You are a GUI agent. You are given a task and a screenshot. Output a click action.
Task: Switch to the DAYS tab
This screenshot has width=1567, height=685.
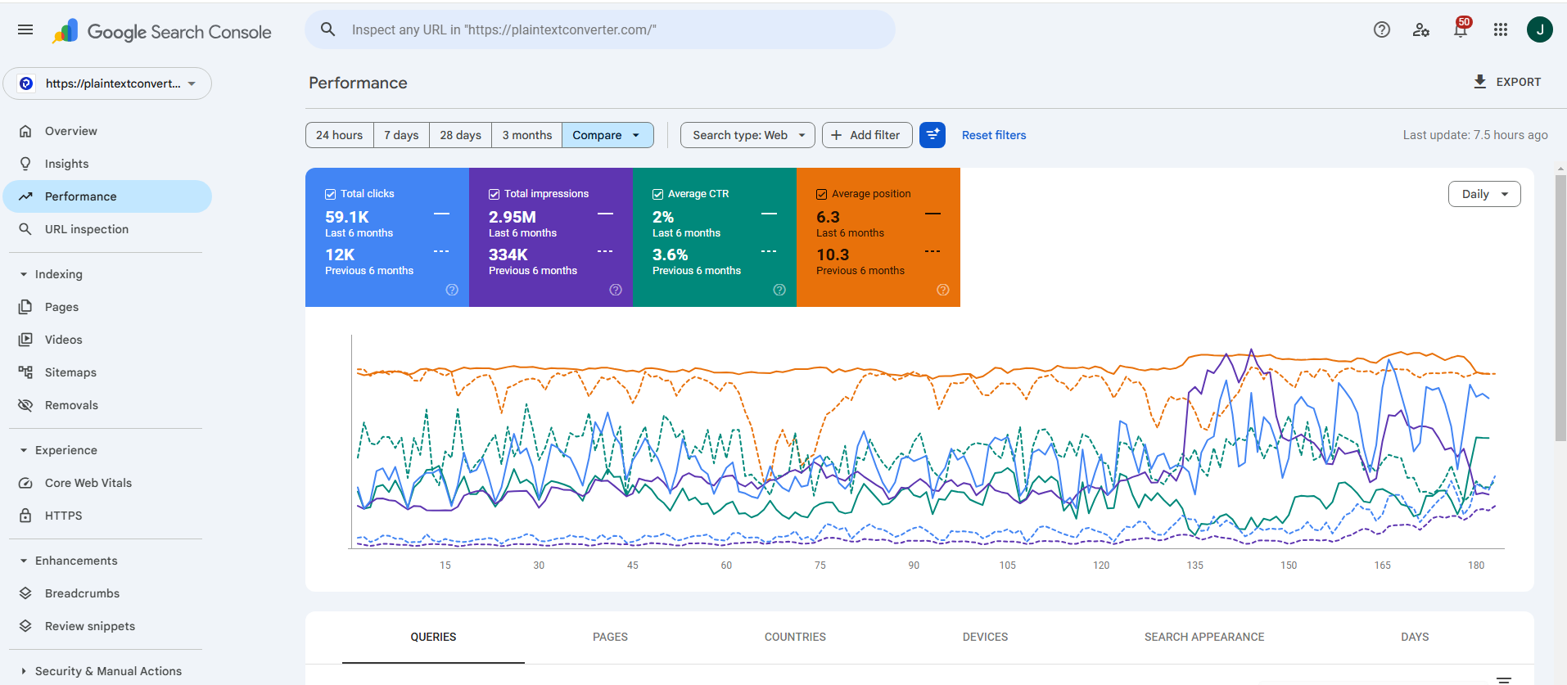point(1415,637)
